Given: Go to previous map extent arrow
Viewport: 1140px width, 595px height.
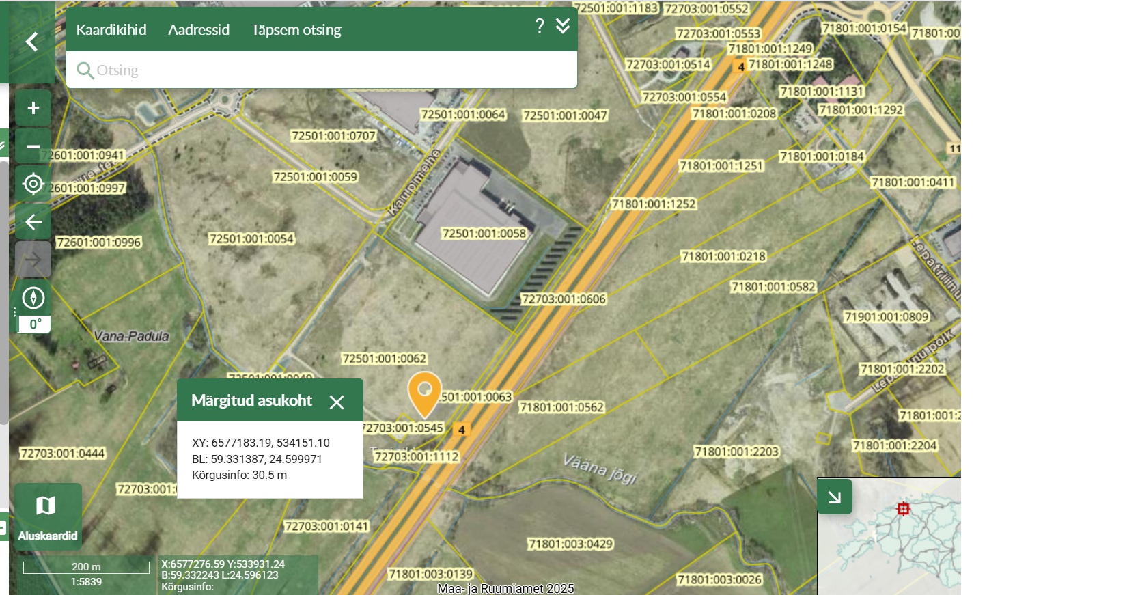Looking at the screenshot, I should 33,222.
